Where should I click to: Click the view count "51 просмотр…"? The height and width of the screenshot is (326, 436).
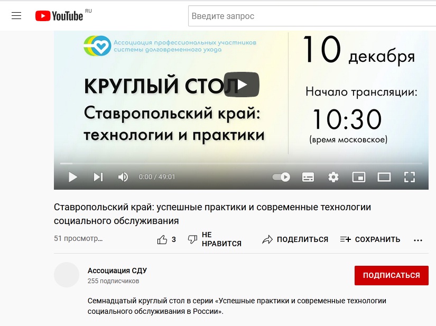(x=78, y=238)
